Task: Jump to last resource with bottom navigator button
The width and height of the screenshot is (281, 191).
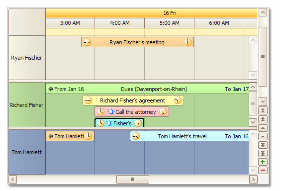Action: (263, 153)
